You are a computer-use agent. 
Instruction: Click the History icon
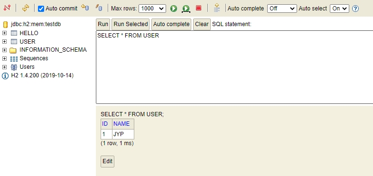coord(217,8)
